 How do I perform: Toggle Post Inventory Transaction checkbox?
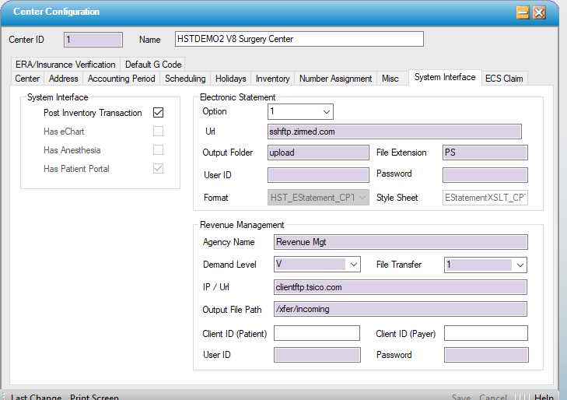click(x=158, y=113)
